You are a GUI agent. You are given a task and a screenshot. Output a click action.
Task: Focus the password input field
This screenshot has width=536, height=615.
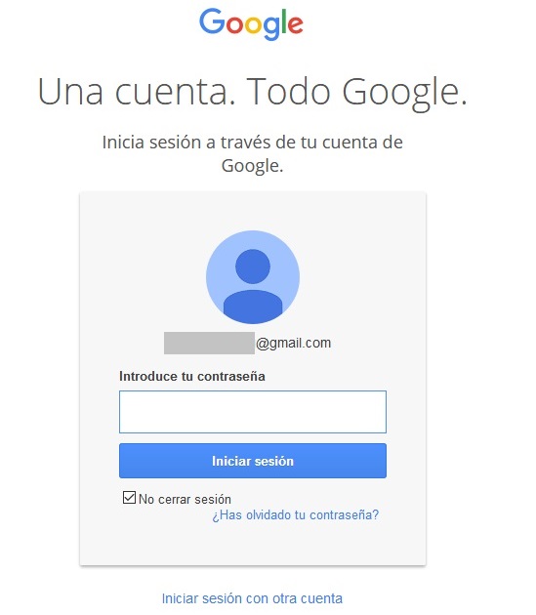(253, 412)
